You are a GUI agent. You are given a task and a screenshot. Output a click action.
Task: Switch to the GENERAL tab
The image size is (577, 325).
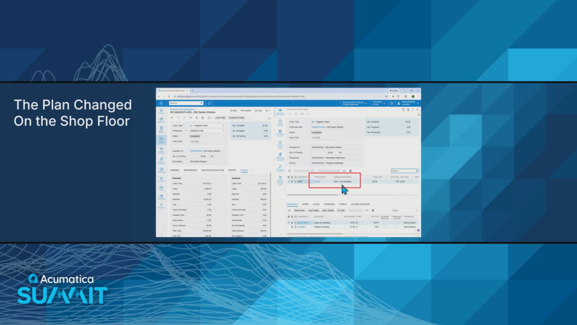[x=175, y=170]
